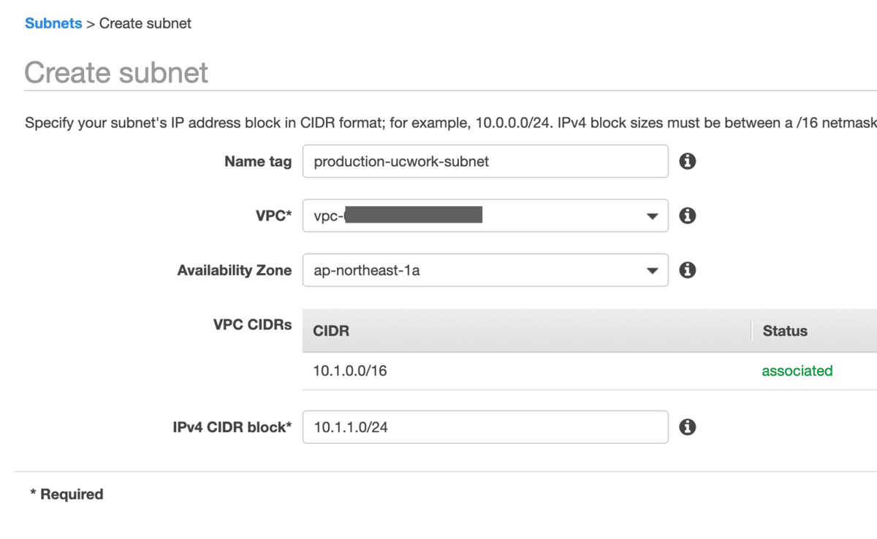Click the VPC CIDRs label

point(252,325)
